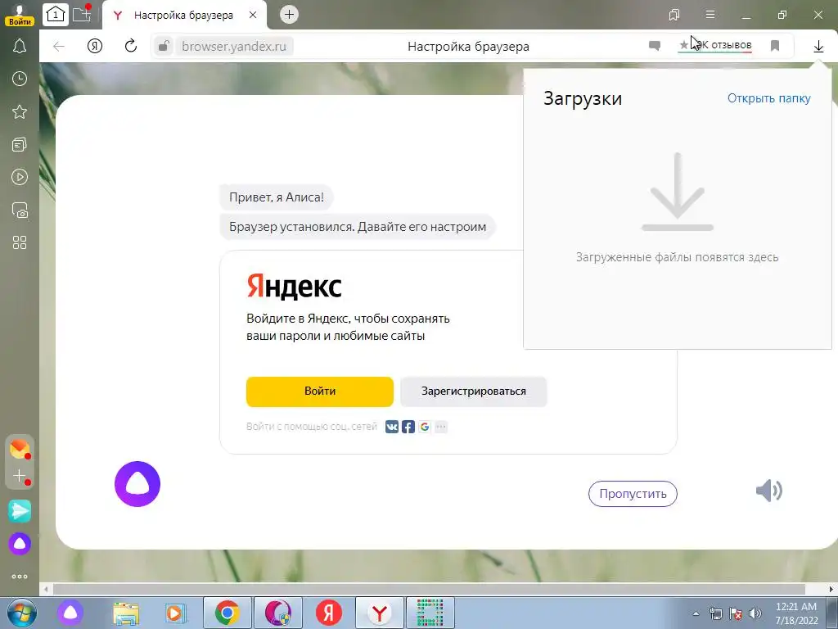Click the Войти profile icon top-left
This screenshot has height=629, width=838.
(x=20, y=15)
